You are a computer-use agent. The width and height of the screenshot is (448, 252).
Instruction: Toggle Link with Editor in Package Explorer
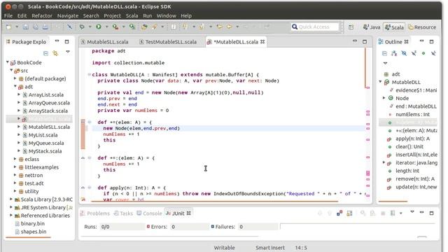pyautogui.click(x=55, y=53)
